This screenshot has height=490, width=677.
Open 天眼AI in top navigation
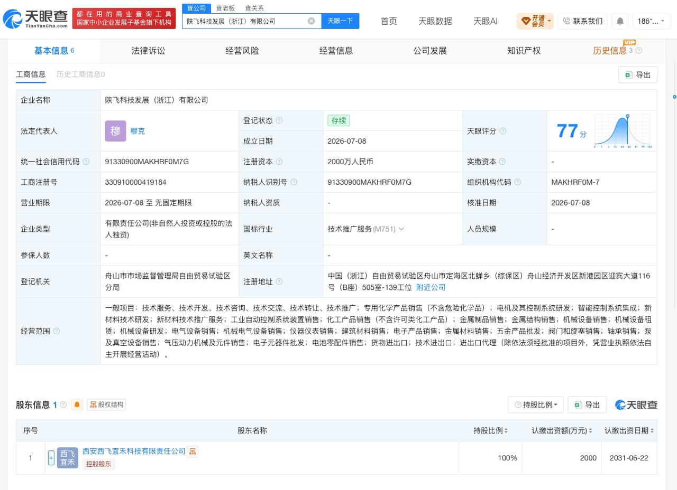pyautogui.click(x=485, y=21)
